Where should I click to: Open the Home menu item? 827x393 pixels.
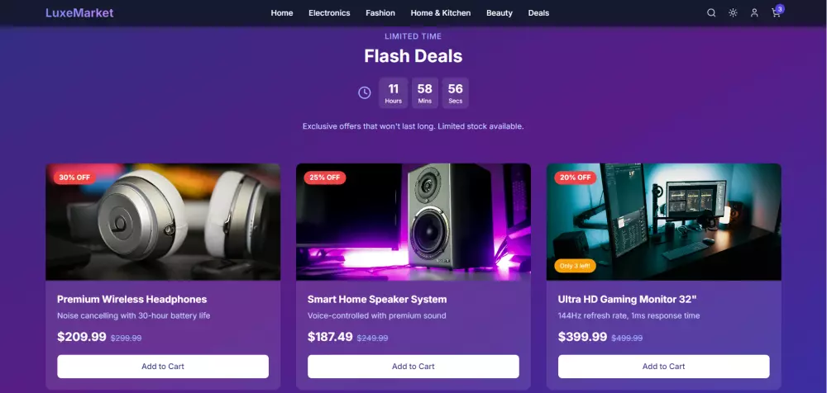coord(282,13)
